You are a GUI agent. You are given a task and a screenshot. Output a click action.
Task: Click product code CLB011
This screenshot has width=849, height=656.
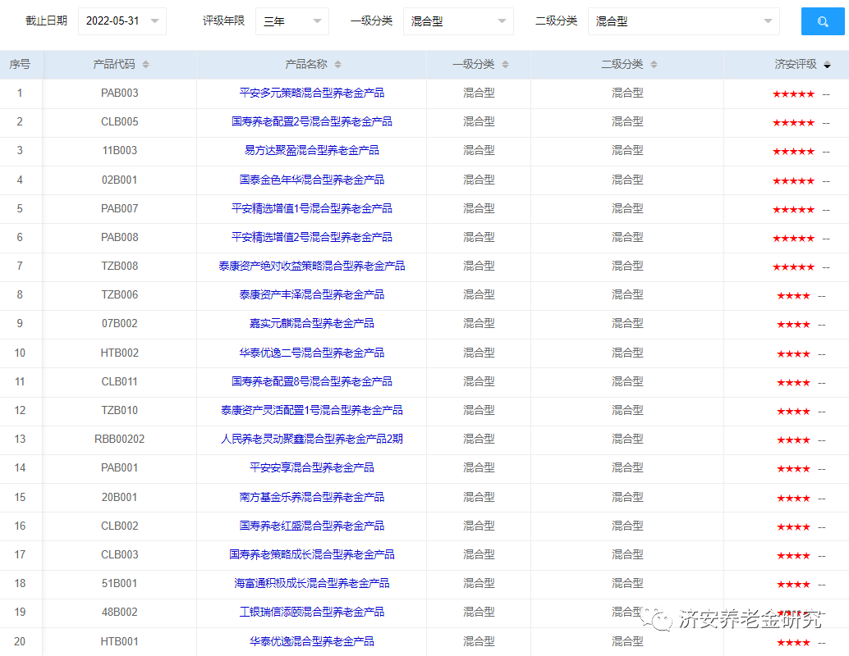click(120, 381)
